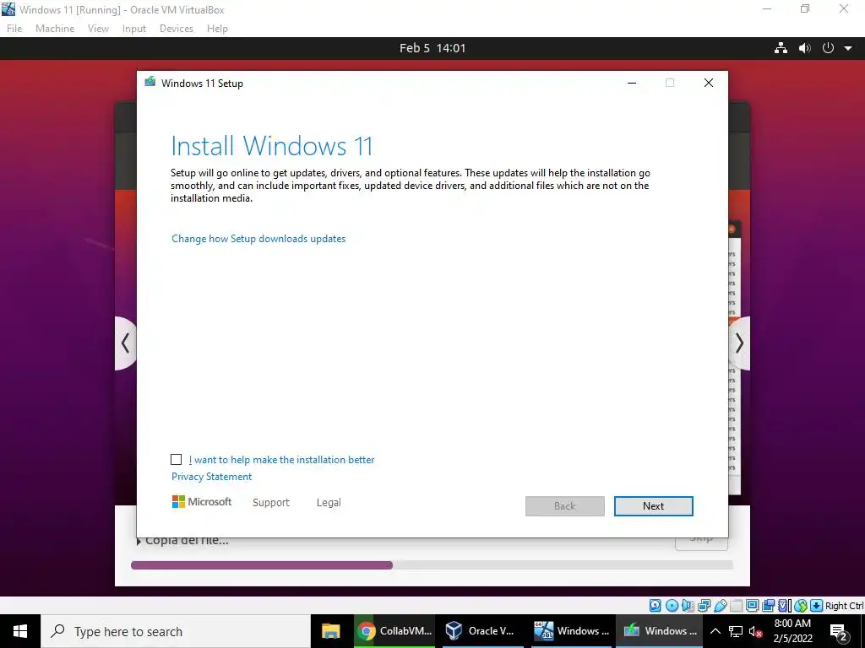Click the Right Ctrl host key indicator

pyautogui.click(x=845, y=606)
